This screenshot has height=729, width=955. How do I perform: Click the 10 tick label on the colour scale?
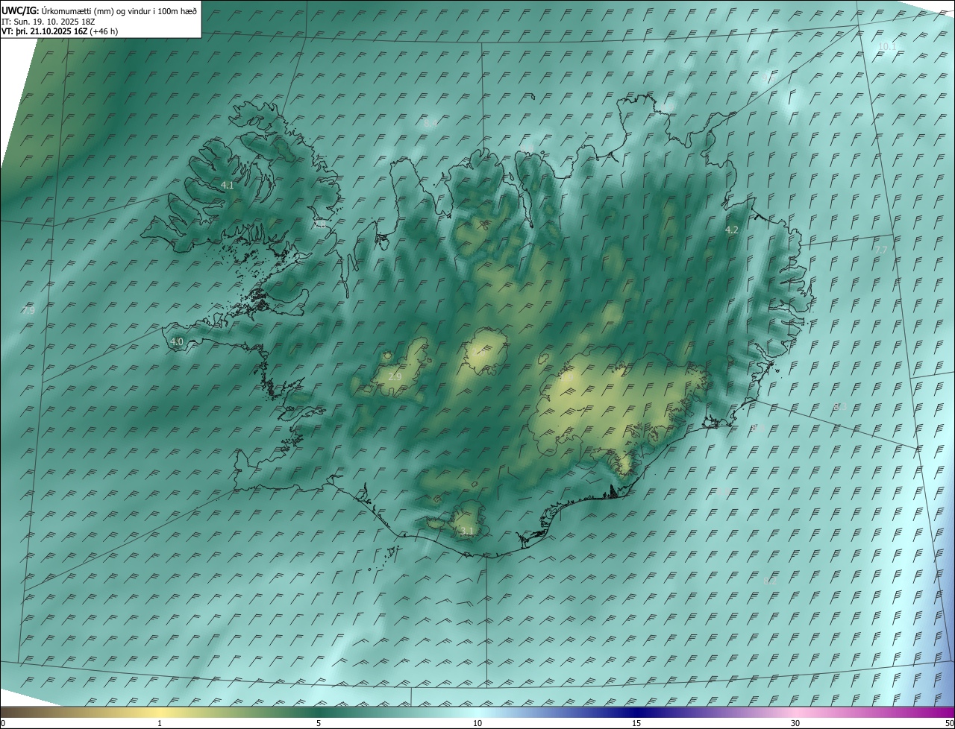[477, 724]
